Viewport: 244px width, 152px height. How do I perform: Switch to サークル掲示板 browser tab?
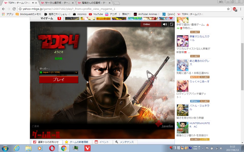pos(57,3)
